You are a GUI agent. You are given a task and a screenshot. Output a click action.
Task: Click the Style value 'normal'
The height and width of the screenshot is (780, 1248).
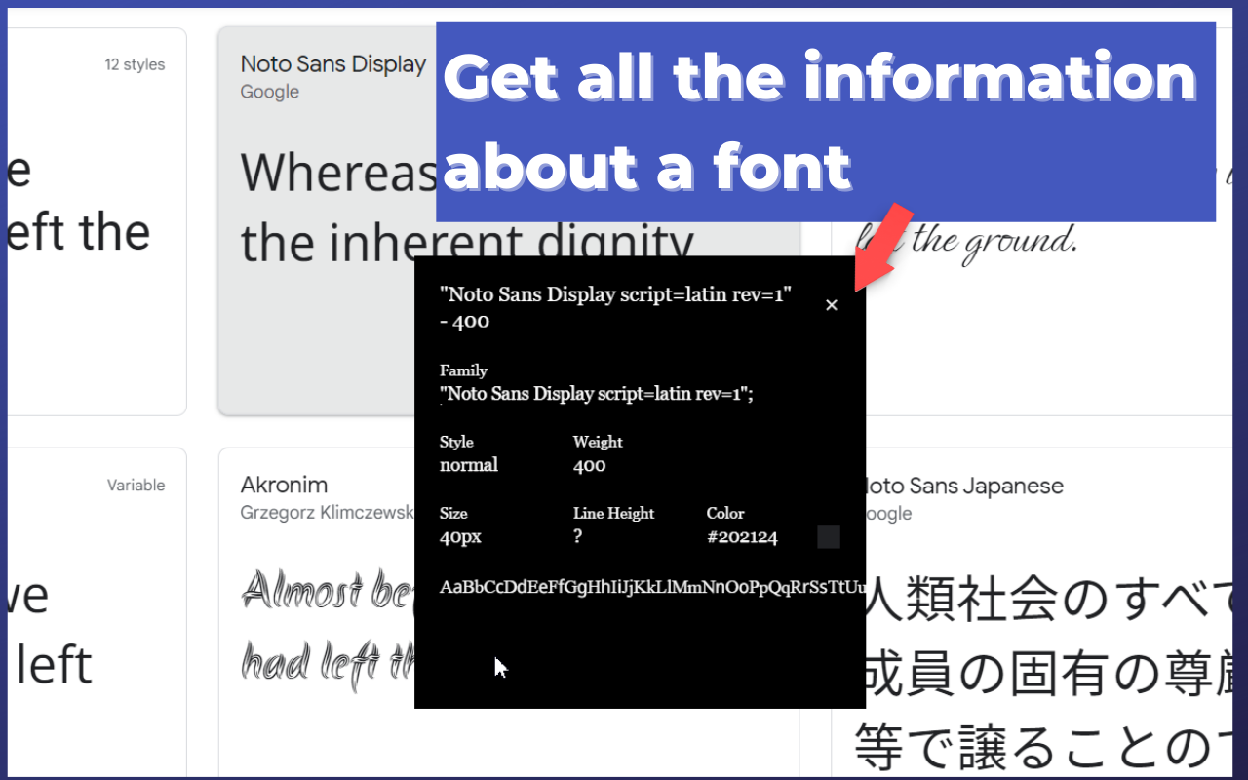469,465
